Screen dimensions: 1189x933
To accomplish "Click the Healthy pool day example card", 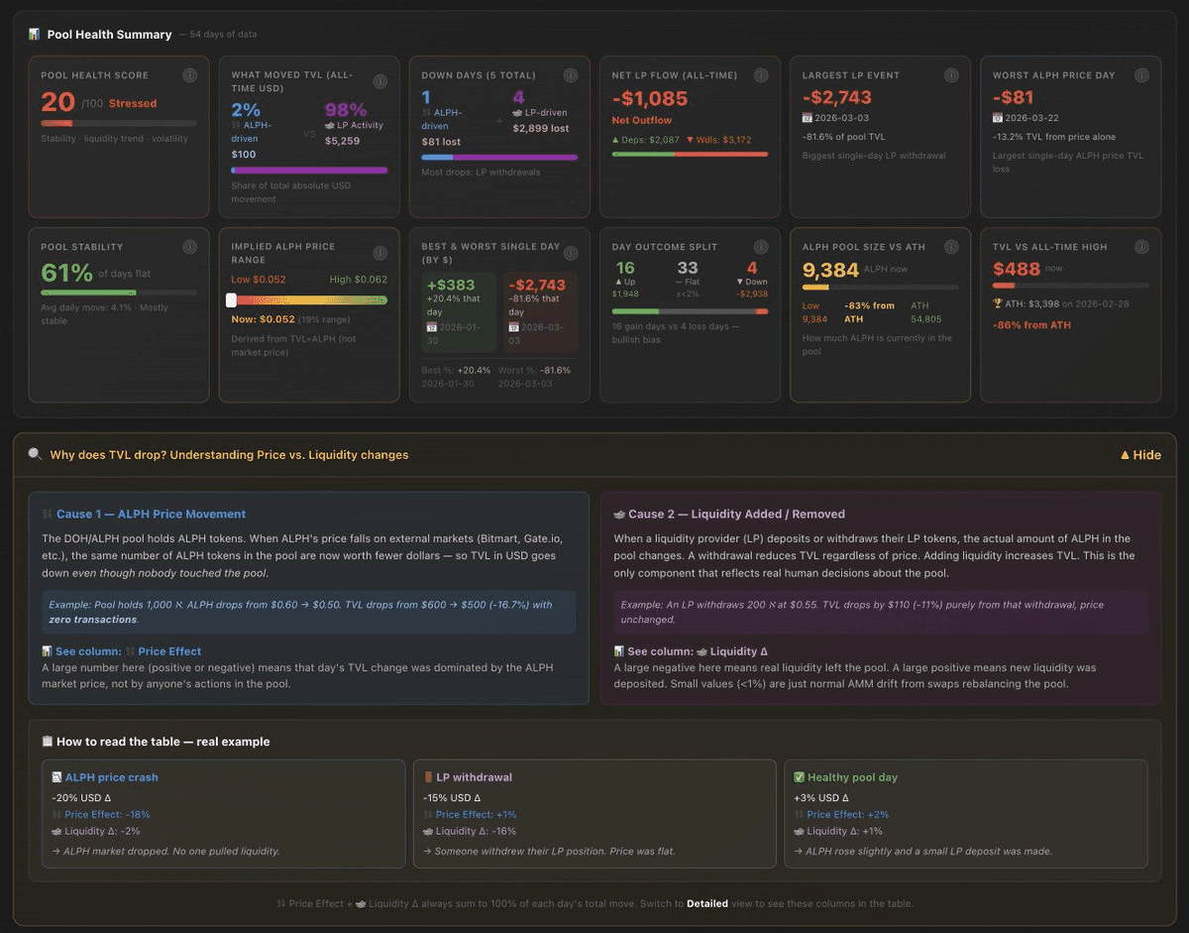I will pos(965,814).
